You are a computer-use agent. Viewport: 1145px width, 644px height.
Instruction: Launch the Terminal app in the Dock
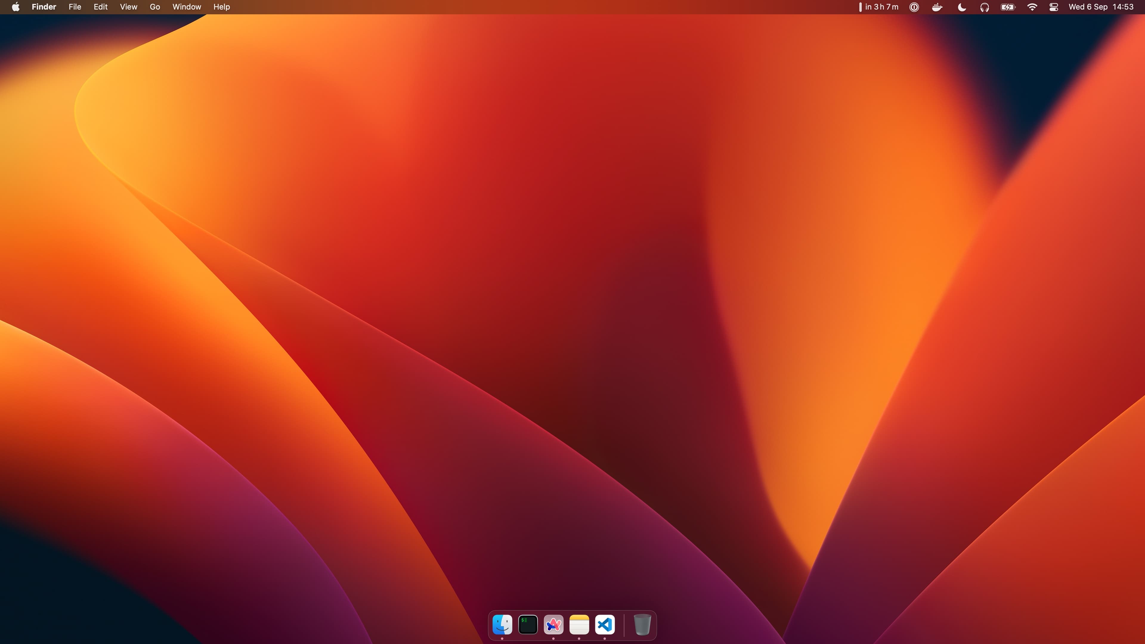527,625
